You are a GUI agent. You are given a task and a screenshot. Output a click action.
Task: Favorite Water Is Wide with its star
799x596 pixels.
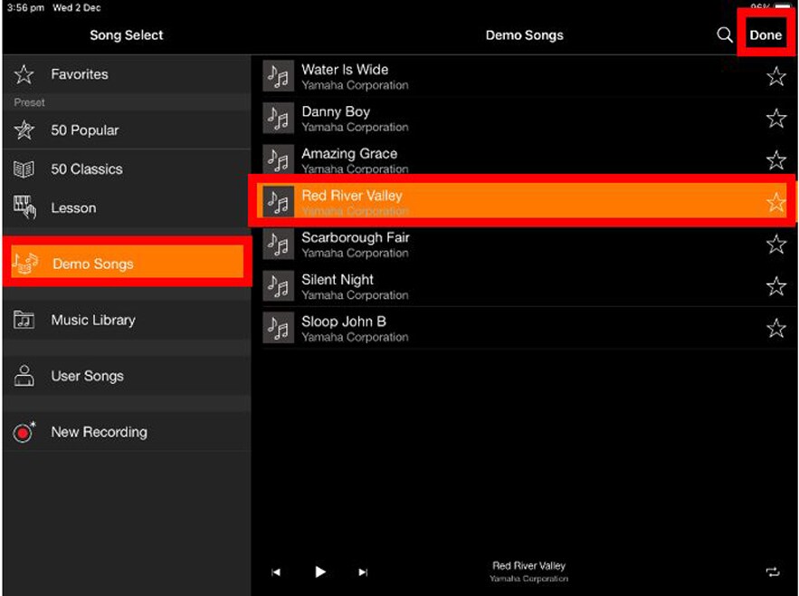(775, 77)
